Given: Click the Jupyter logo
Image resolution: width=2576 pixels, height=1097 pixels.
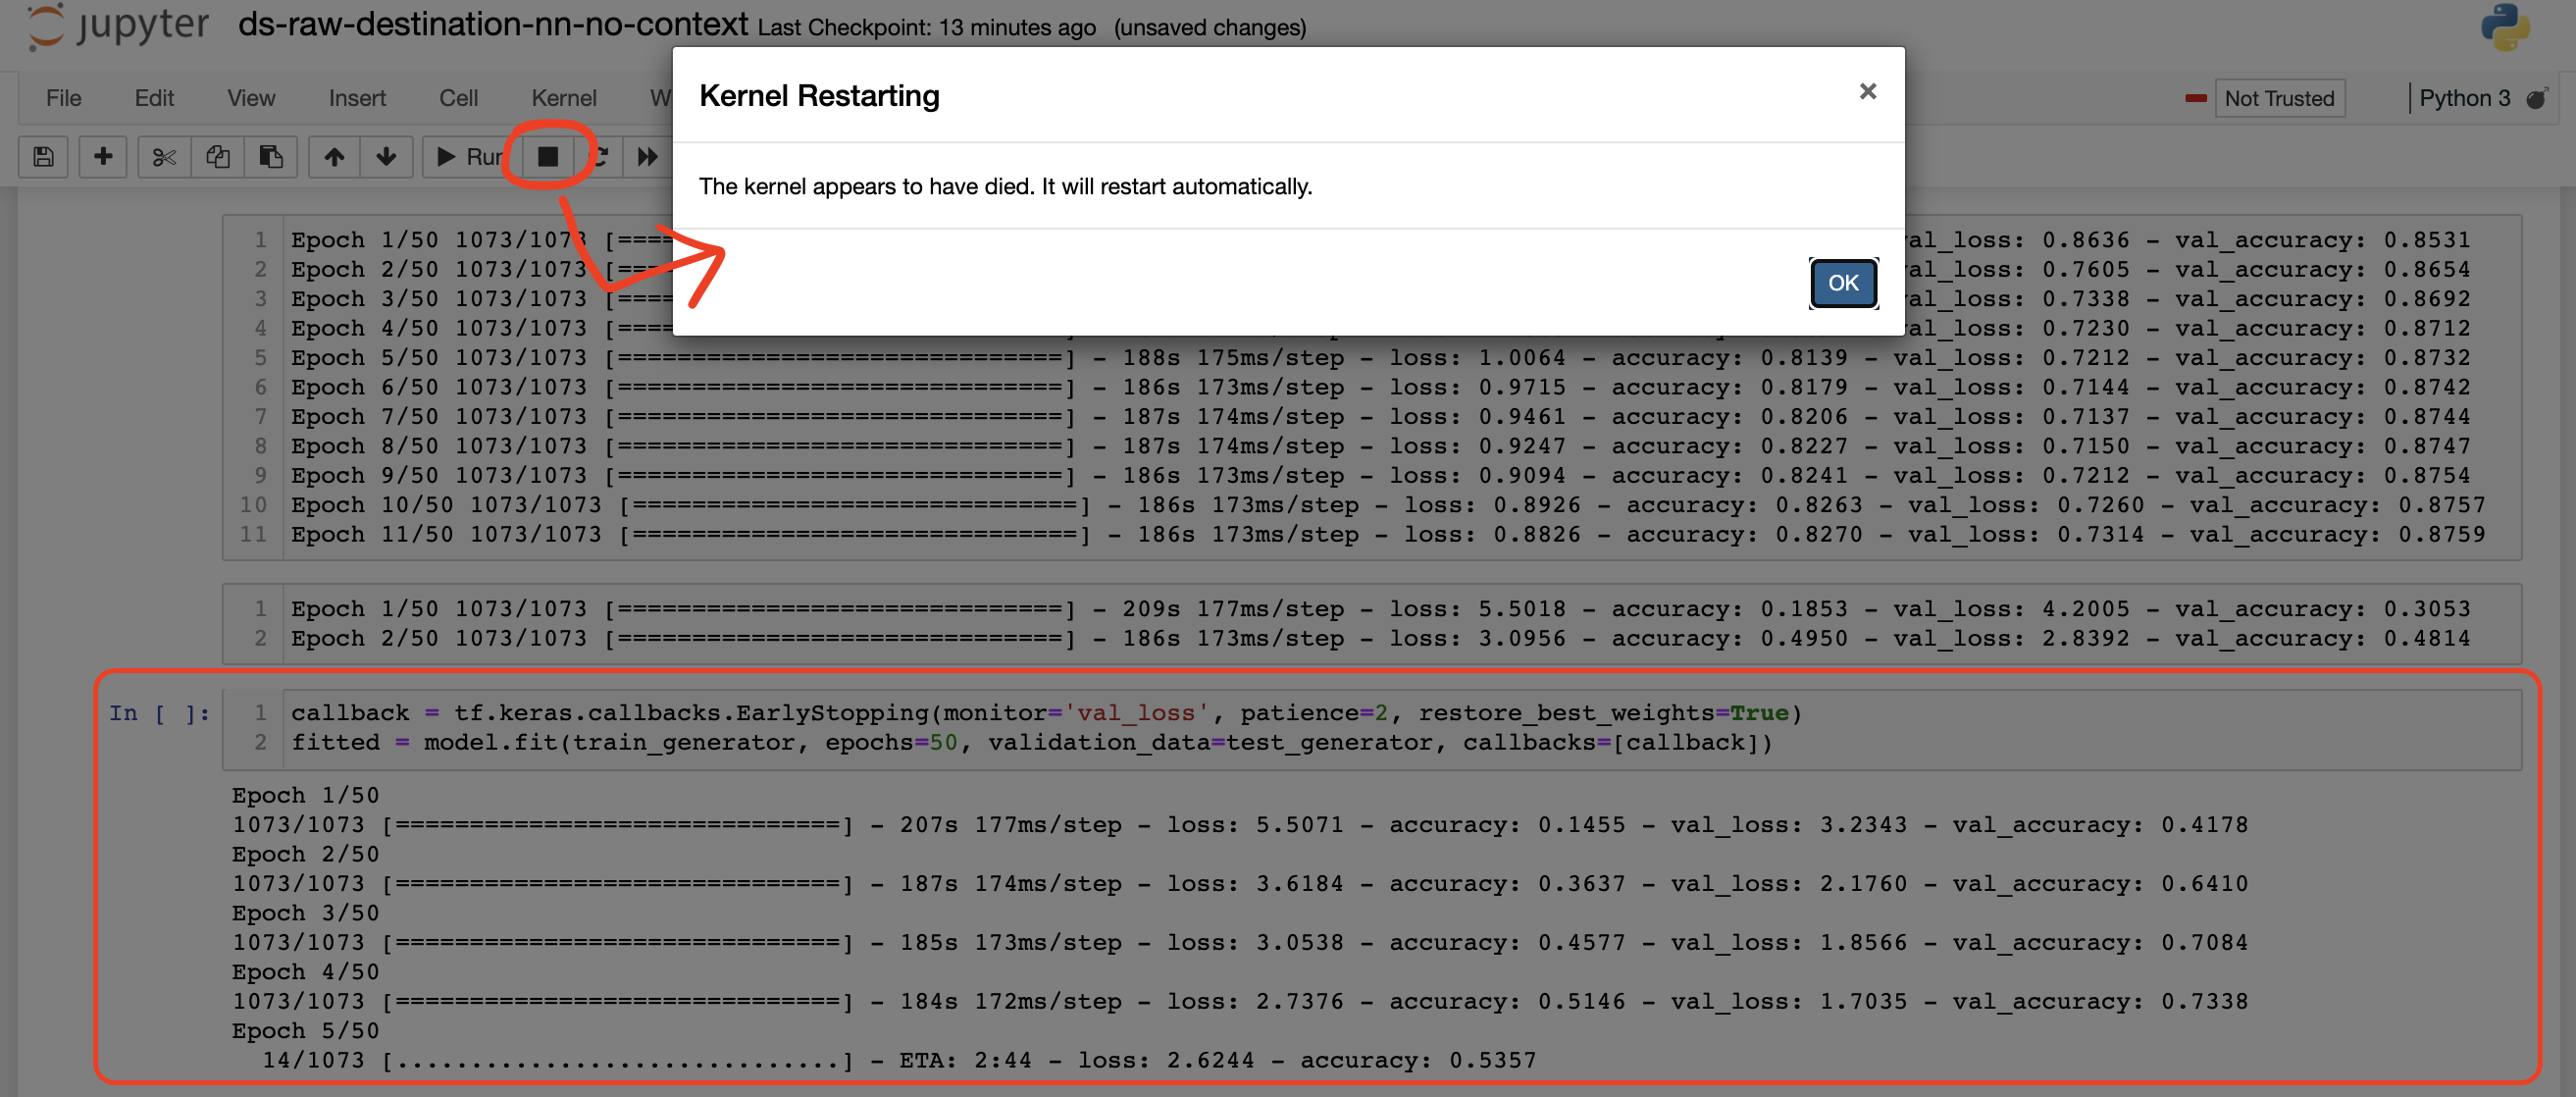Looking at the screenshot, I should pyautogui.click(x=114, y=26).
